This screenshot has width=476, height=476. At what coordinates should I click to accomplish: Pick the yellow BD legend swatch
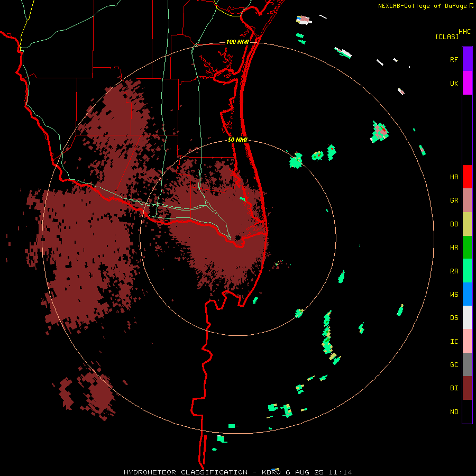click(x=467, y=224)
